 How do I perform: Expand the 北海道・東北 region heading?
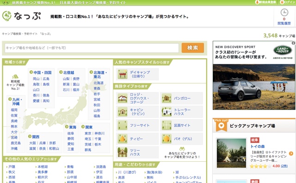(99, 74)
